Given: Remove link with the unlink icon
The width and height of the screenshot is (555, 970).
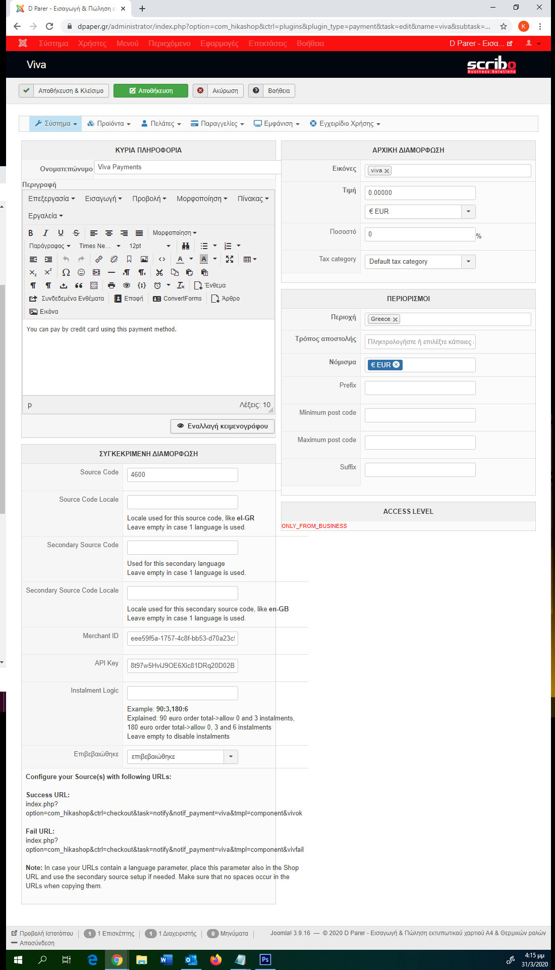Looking at the screenshot, I should (114, 259).
